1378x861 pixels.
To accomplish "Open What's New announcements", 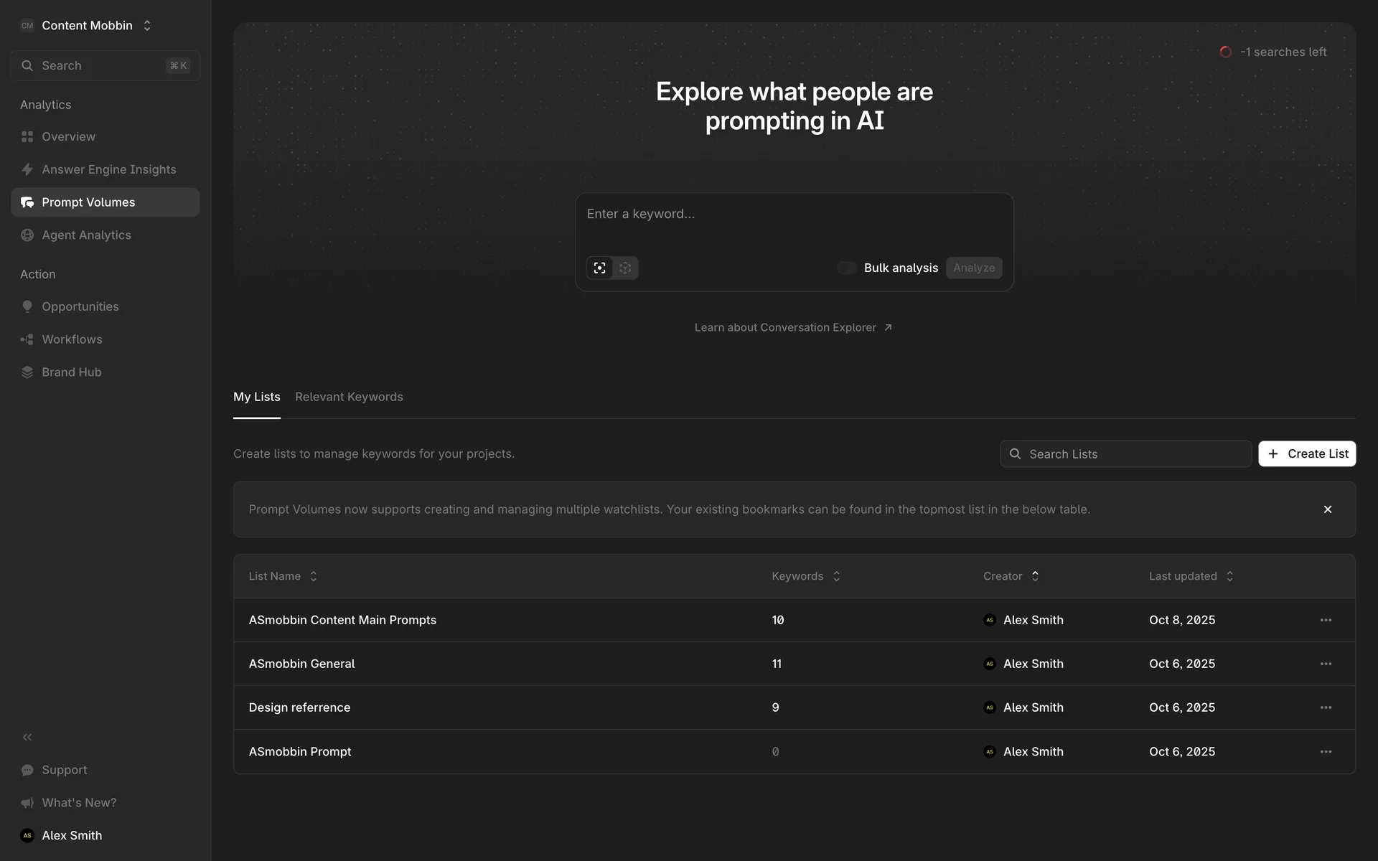I will click(x=78, y=803).
